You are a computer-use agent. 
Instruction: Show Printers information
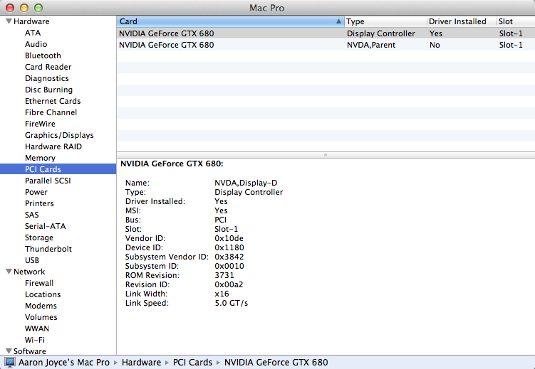click(x=39, y=203)
